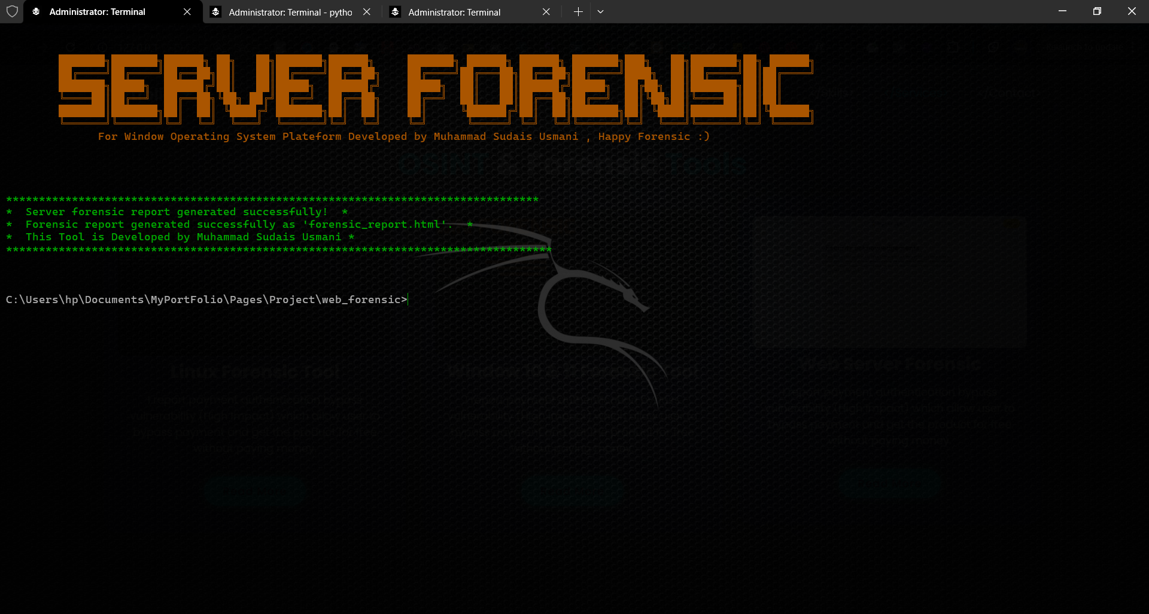Click the python tab's profile icon
The image size is (1149, 614).
tap(216, 12)
